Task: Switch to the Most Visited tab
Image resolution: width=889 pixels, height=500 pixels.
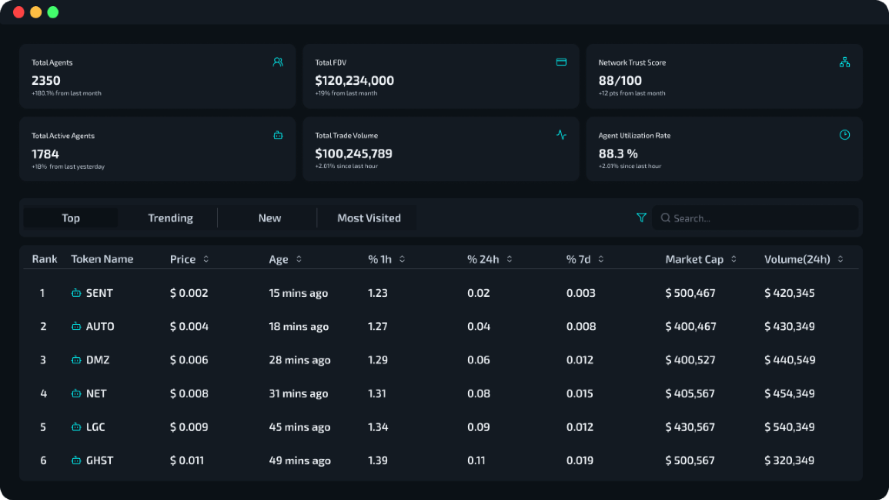Action: pos(368,218)
